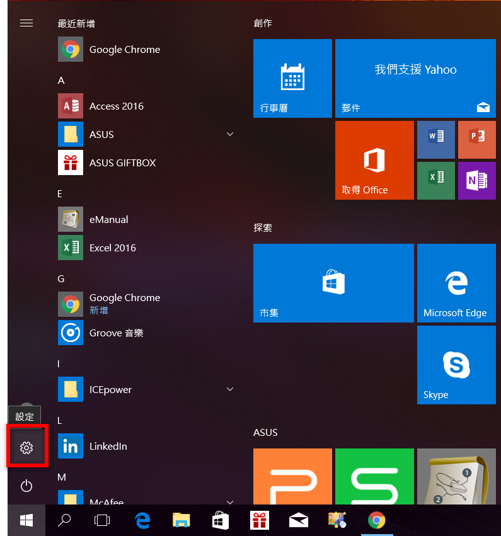501x536 pixels.
Task: Click letter header L in app list
Action: [59, 421]
